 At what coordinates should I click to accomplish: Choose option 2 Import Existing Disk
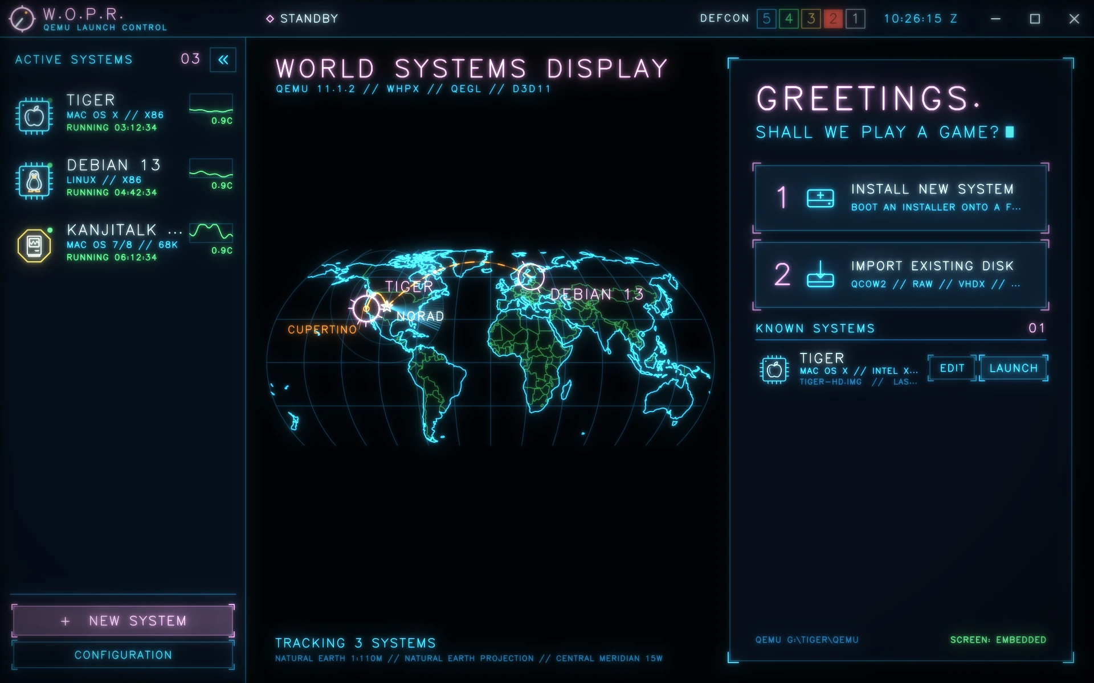click(901, 275)
